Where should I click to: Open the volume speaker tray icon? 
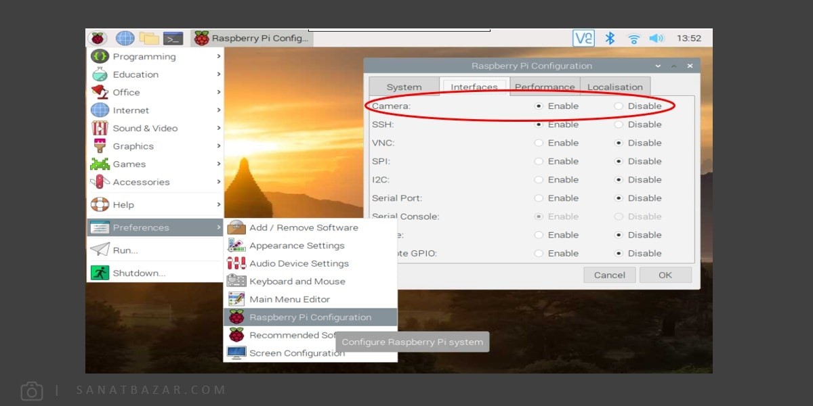coord(656,39)
